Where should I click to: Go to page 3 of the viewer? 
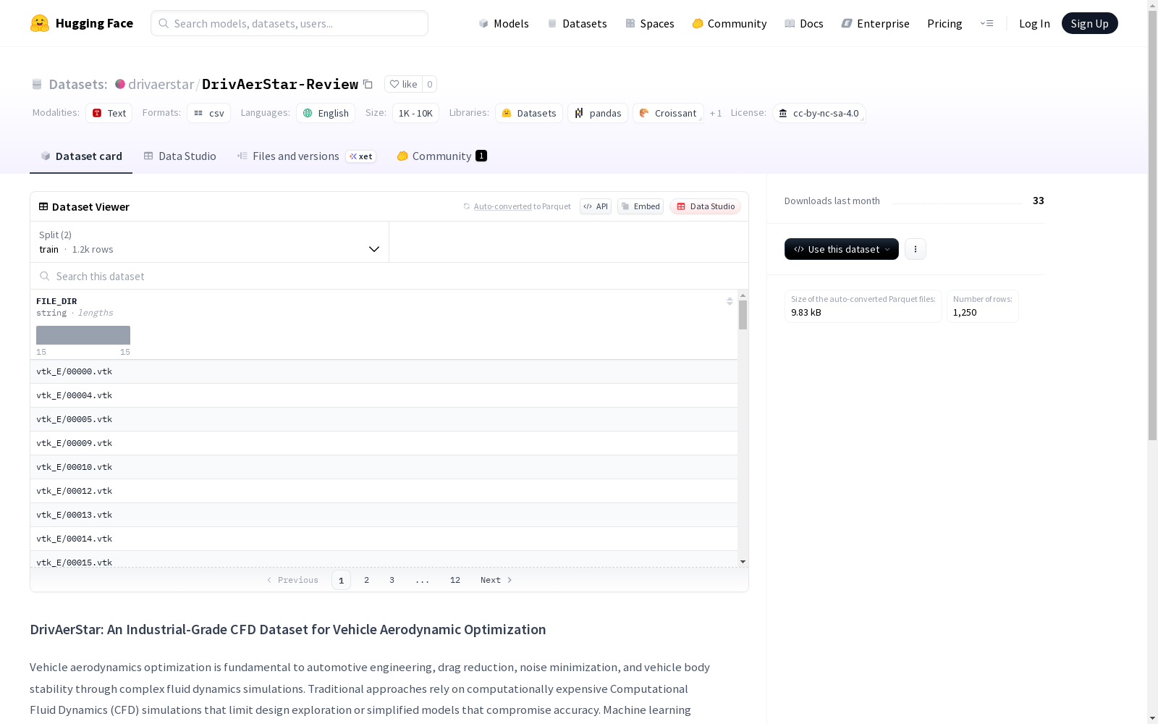(392, 580)
